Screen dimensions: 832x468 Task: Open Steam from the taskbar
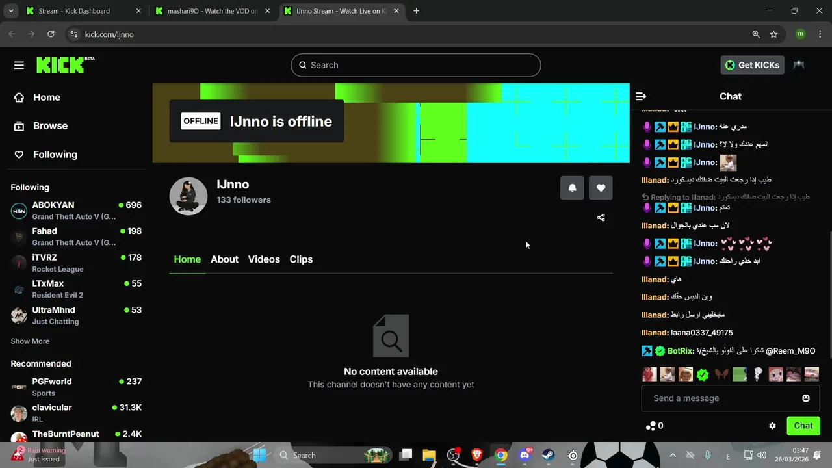(x=549, y=455)
